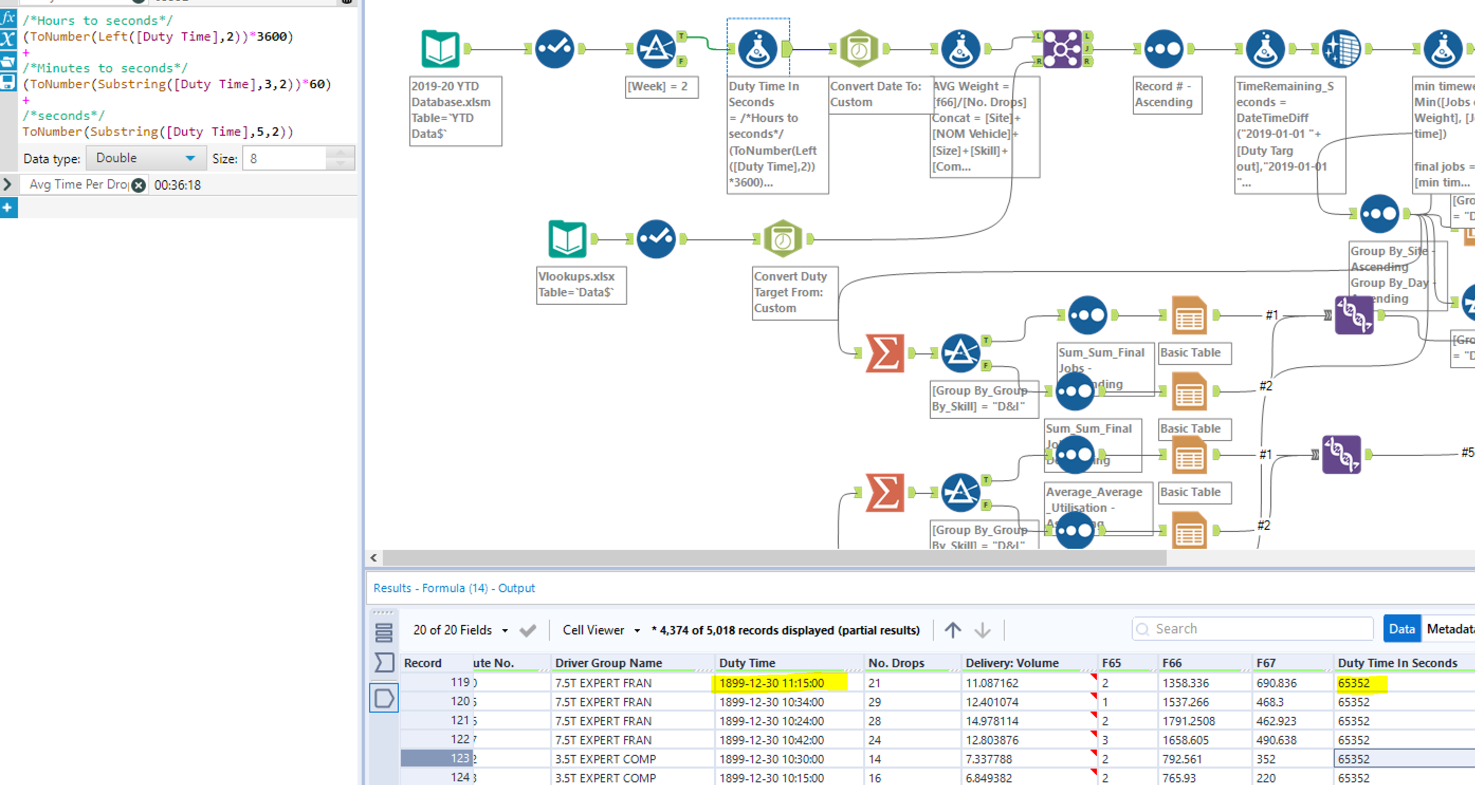Open saved expressions folder icon
The image size is (1475, 785).
8,61
